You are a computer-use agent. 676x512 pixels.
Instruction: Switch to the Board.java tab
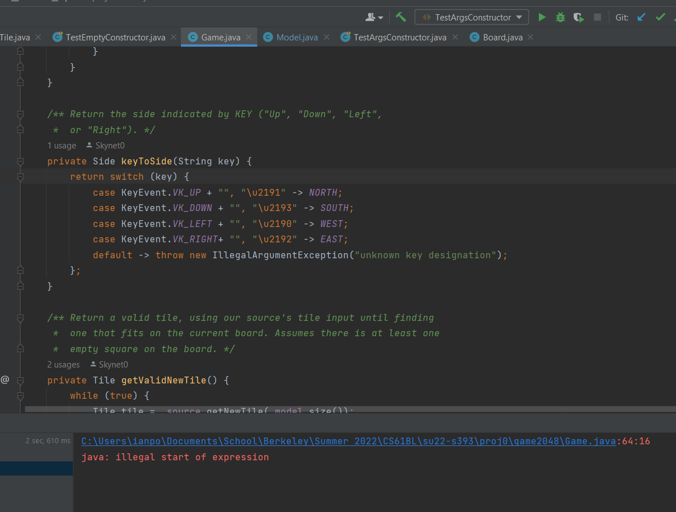pos(502,38)
